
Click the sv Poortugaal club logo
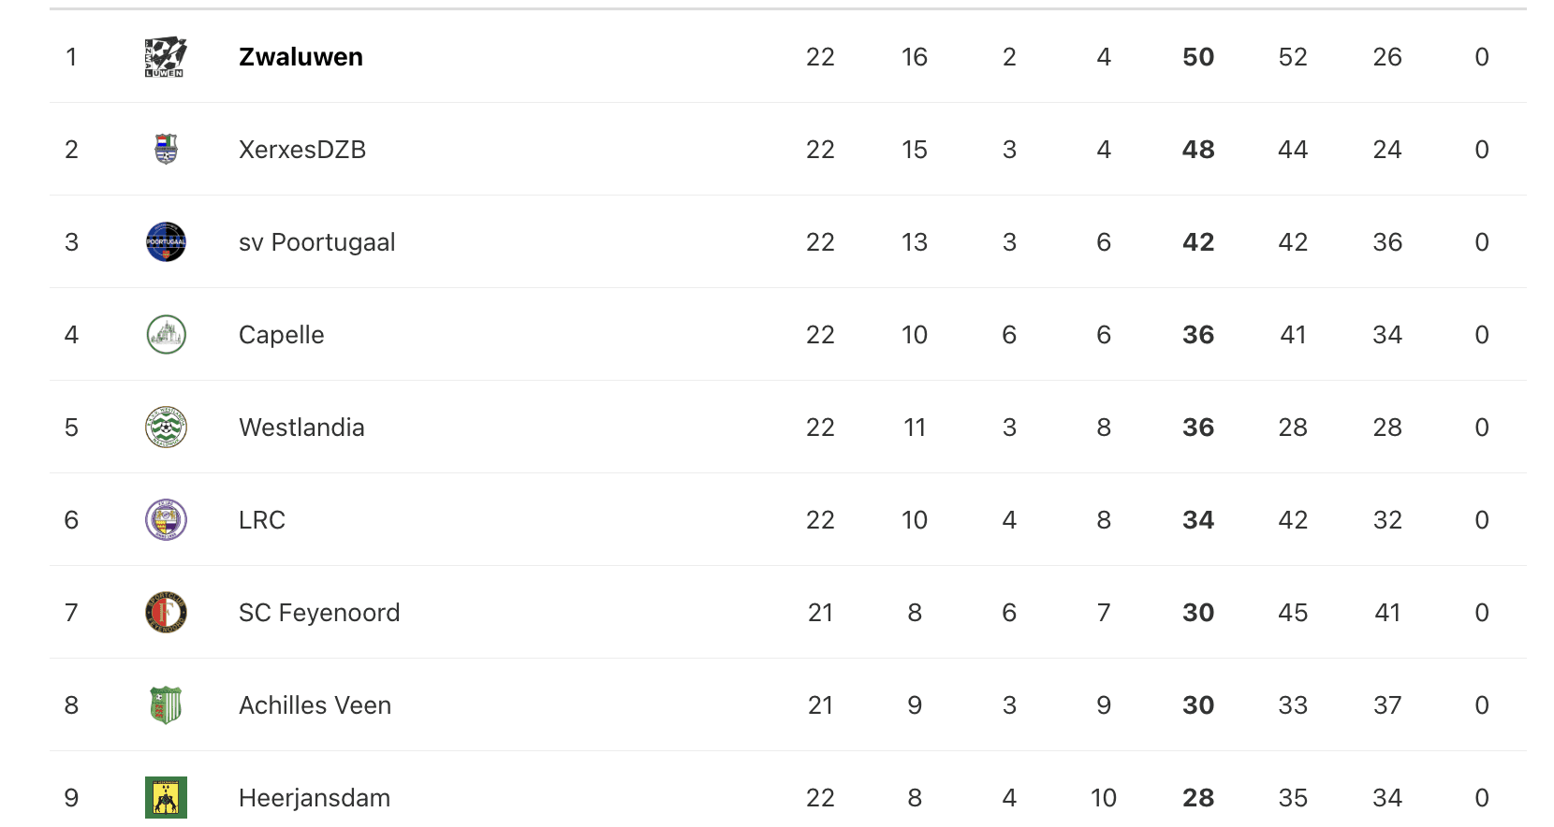click(166, 242)
